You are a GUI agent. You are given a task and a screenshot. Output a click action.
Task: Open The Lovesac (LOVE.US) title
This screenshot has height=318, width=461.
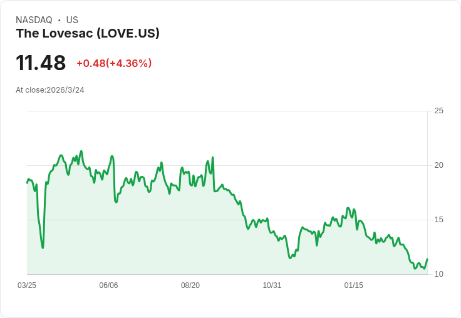tap(88, 33)
